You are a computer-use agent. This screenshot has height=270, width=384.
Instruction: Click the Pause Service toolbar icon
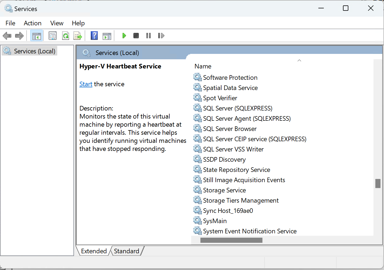click(149, 36)
